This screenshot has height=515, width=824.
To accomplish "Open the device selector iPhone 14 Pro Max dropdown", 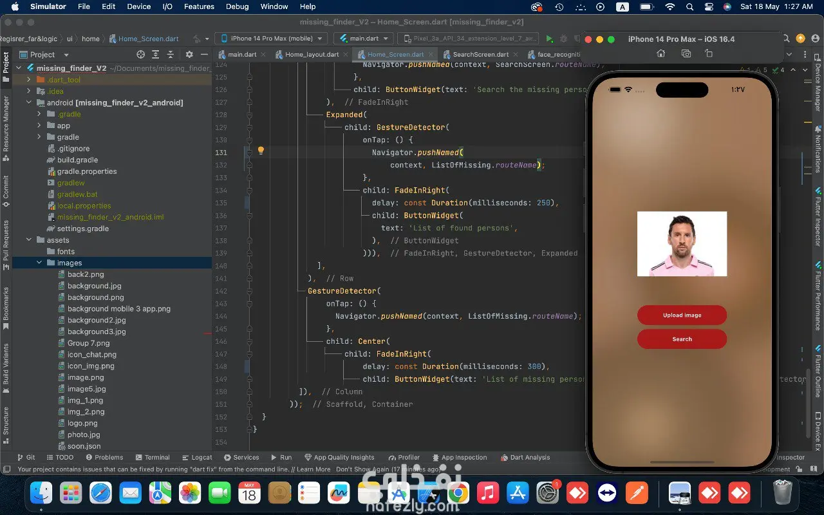I will (x=271, y=39).
